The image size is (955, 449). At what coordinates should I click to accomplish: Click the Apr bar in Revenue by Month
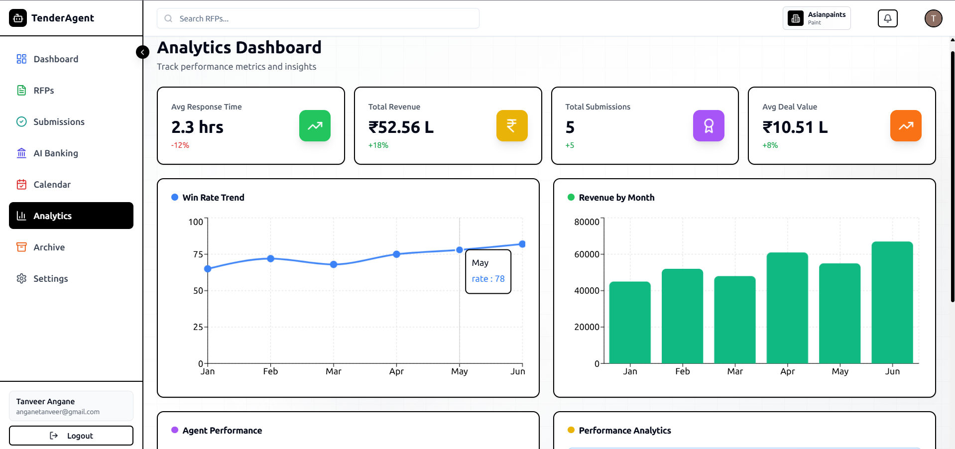tap(787, 308)
